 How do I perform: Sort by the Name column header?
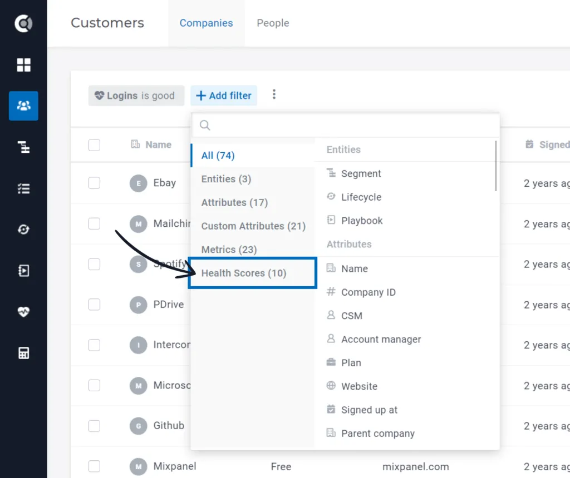click(x=151, y=145)
